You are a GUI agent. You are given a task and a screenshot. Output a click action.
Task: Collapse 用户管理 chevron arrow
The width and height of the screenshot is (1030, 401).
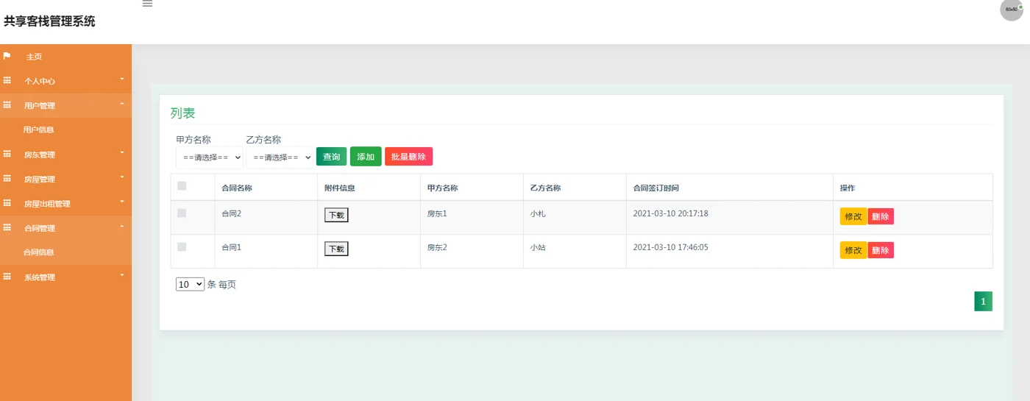(122, 104)
